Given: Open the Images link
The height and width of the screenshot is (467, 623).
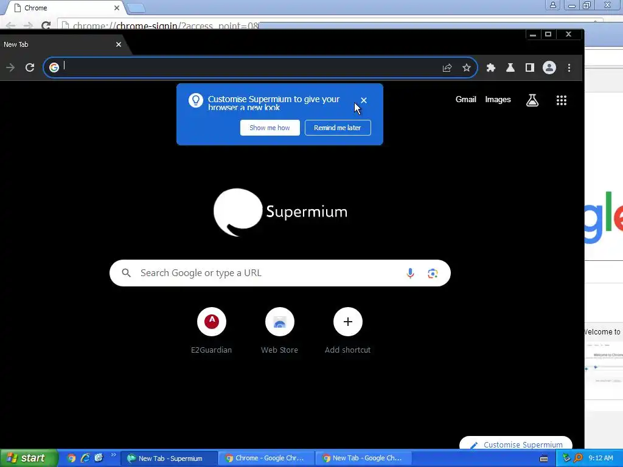Looking at the screenshot, I should pos(498,99).
